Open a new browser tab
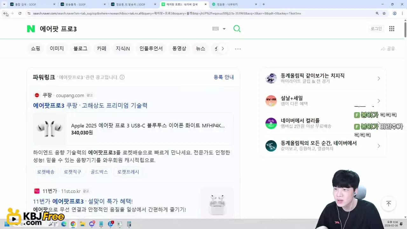This screenshot has height=229, width=407. click(x=264, y=4)
